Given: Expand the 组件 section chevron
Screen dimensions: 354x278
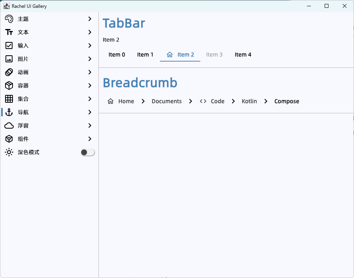Looking at the screenshot, I should [x=90, y=139].
